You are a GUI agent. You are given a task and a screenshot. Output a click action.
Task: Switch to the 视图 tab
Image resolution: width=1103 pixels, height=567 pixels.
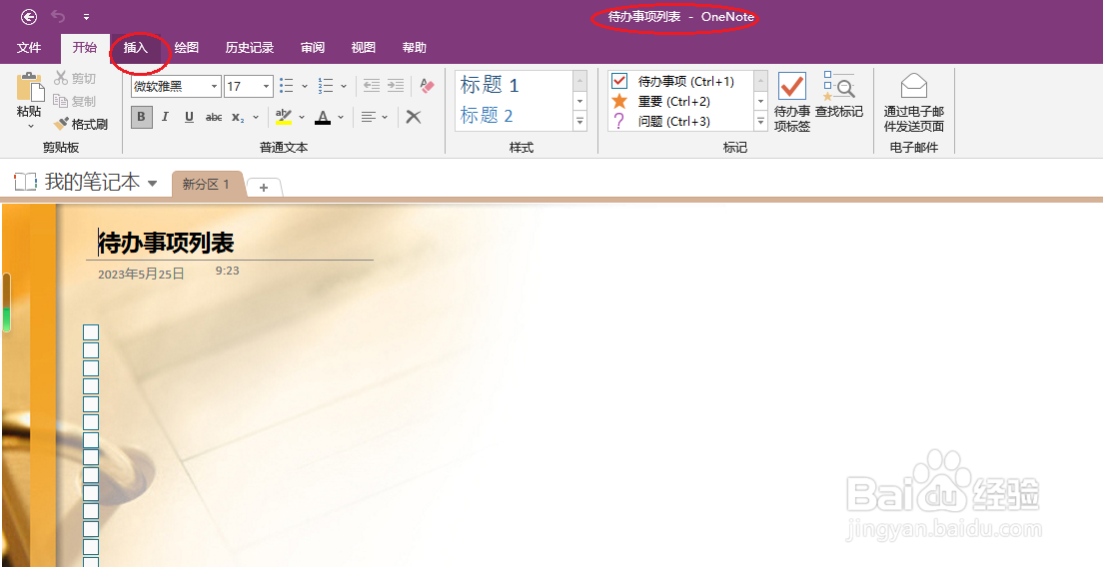coord(363,48)
